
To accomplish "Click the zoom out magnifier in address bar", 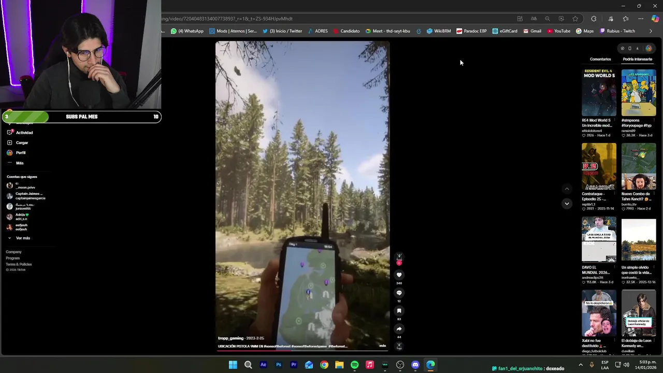I will (x=547, y=19).
